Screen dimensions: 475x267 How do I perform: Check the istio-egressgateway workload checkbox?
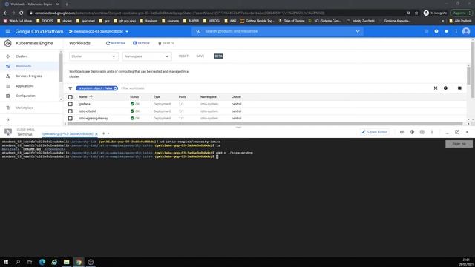pyautogui.click(x=71, y=119)
